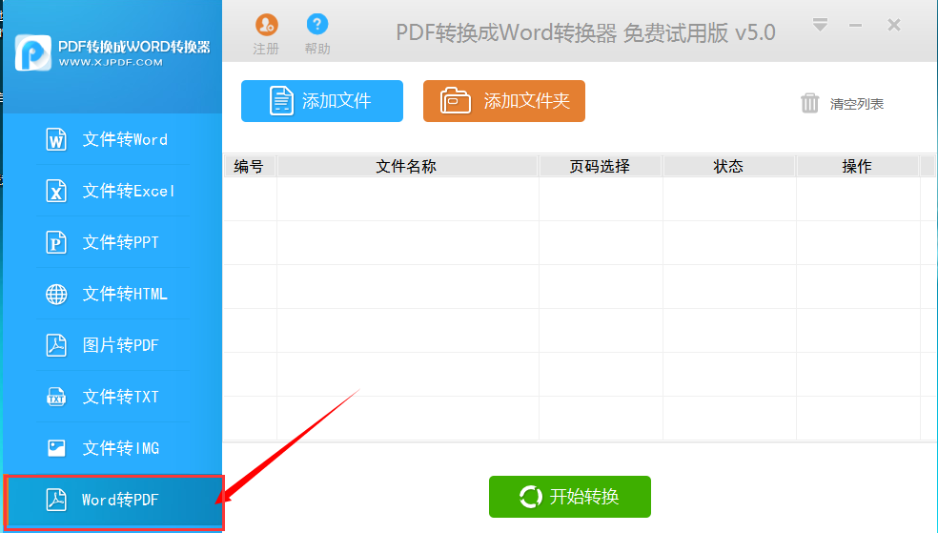This screenshot has width=938, height=533.
Task: Click the WWW.XJPDF.COM website text
Action: 111,62
